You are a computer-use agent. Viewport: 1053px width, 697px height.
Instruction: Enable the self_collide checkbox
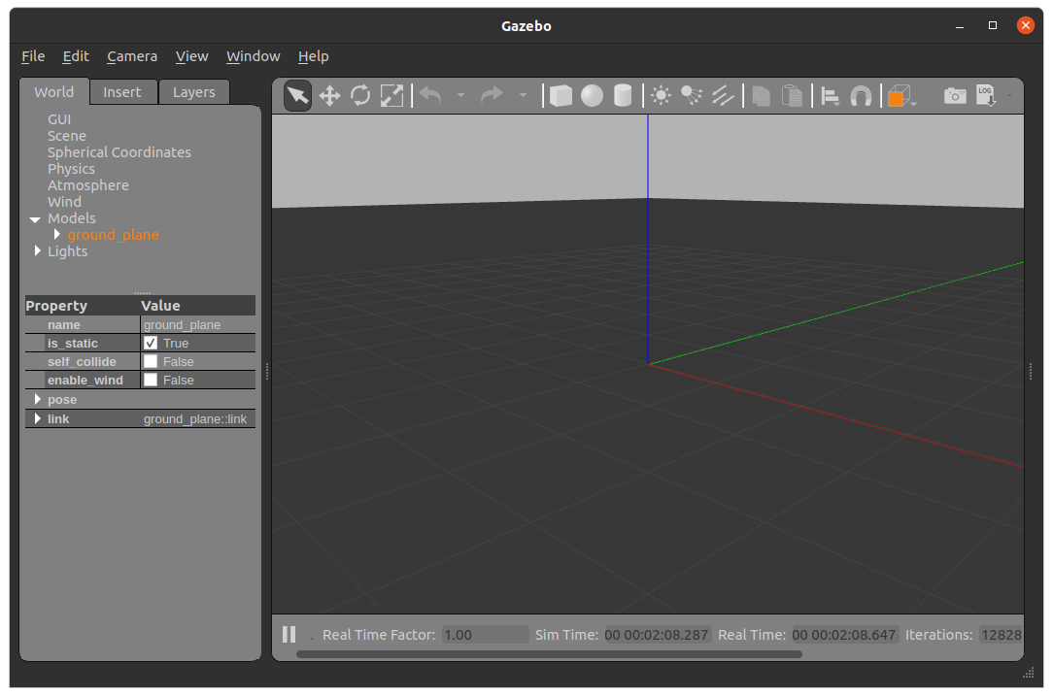coord(151,361)
